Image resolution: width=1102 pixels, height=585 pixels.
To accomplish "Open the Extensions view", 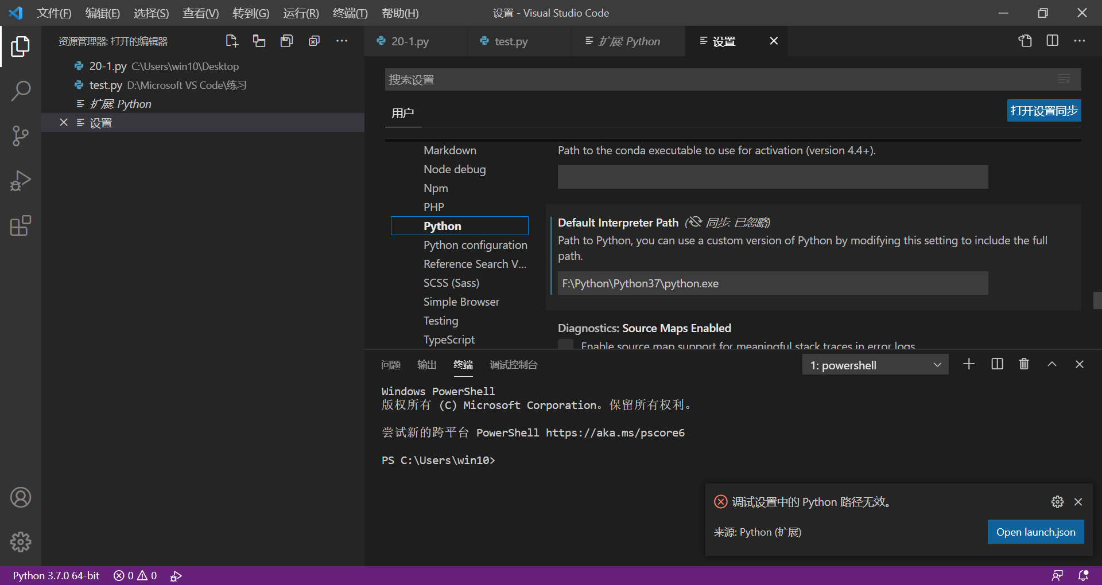I will pos(21,225).
